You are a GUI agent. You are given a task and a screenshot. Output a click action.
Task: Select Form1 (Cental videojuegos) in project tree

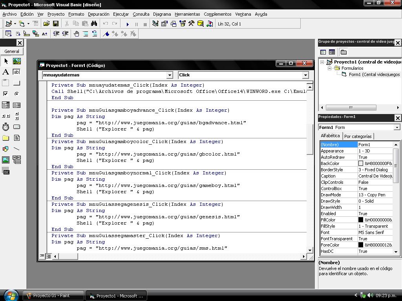pyautogui.click(x=374, y=74)
